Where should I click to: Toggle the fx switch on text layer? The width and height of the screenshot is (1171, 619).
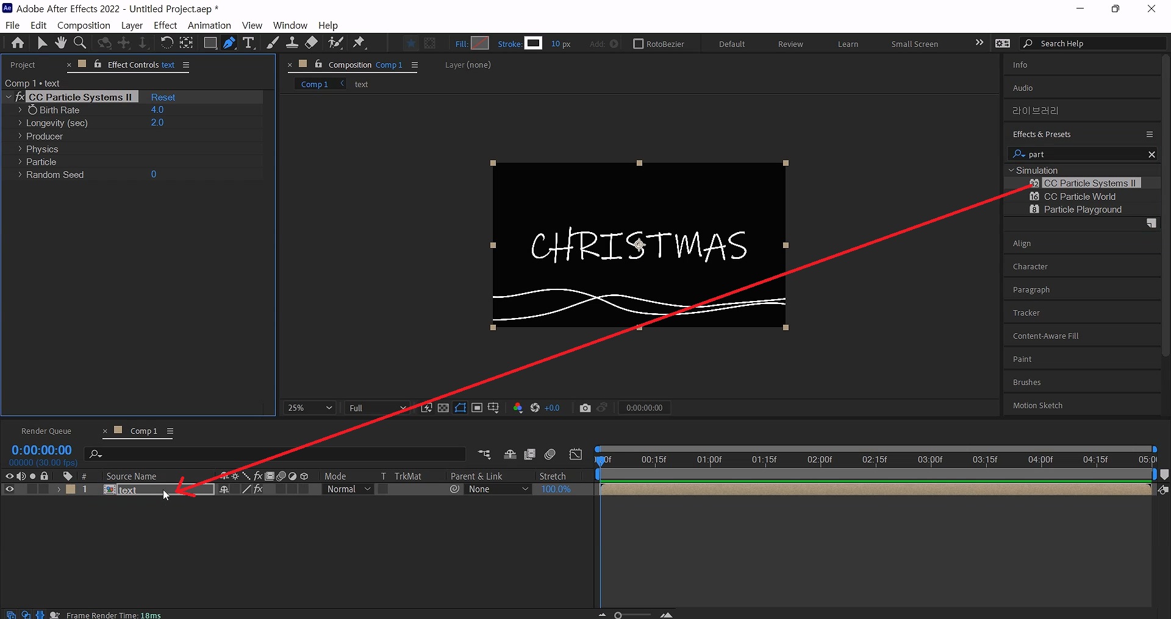point(258,489)
